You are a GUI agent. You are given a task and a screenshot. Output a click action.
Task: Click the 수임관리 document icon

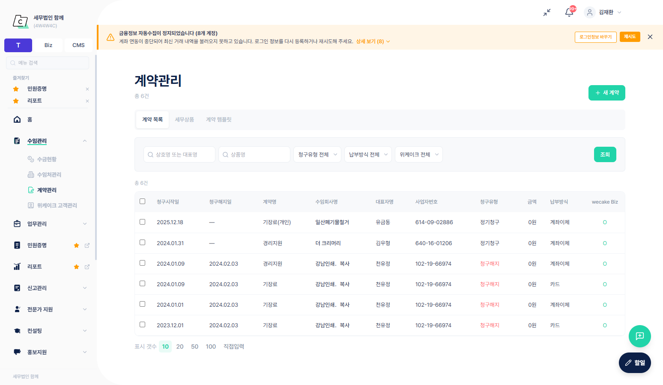(17, 141)
